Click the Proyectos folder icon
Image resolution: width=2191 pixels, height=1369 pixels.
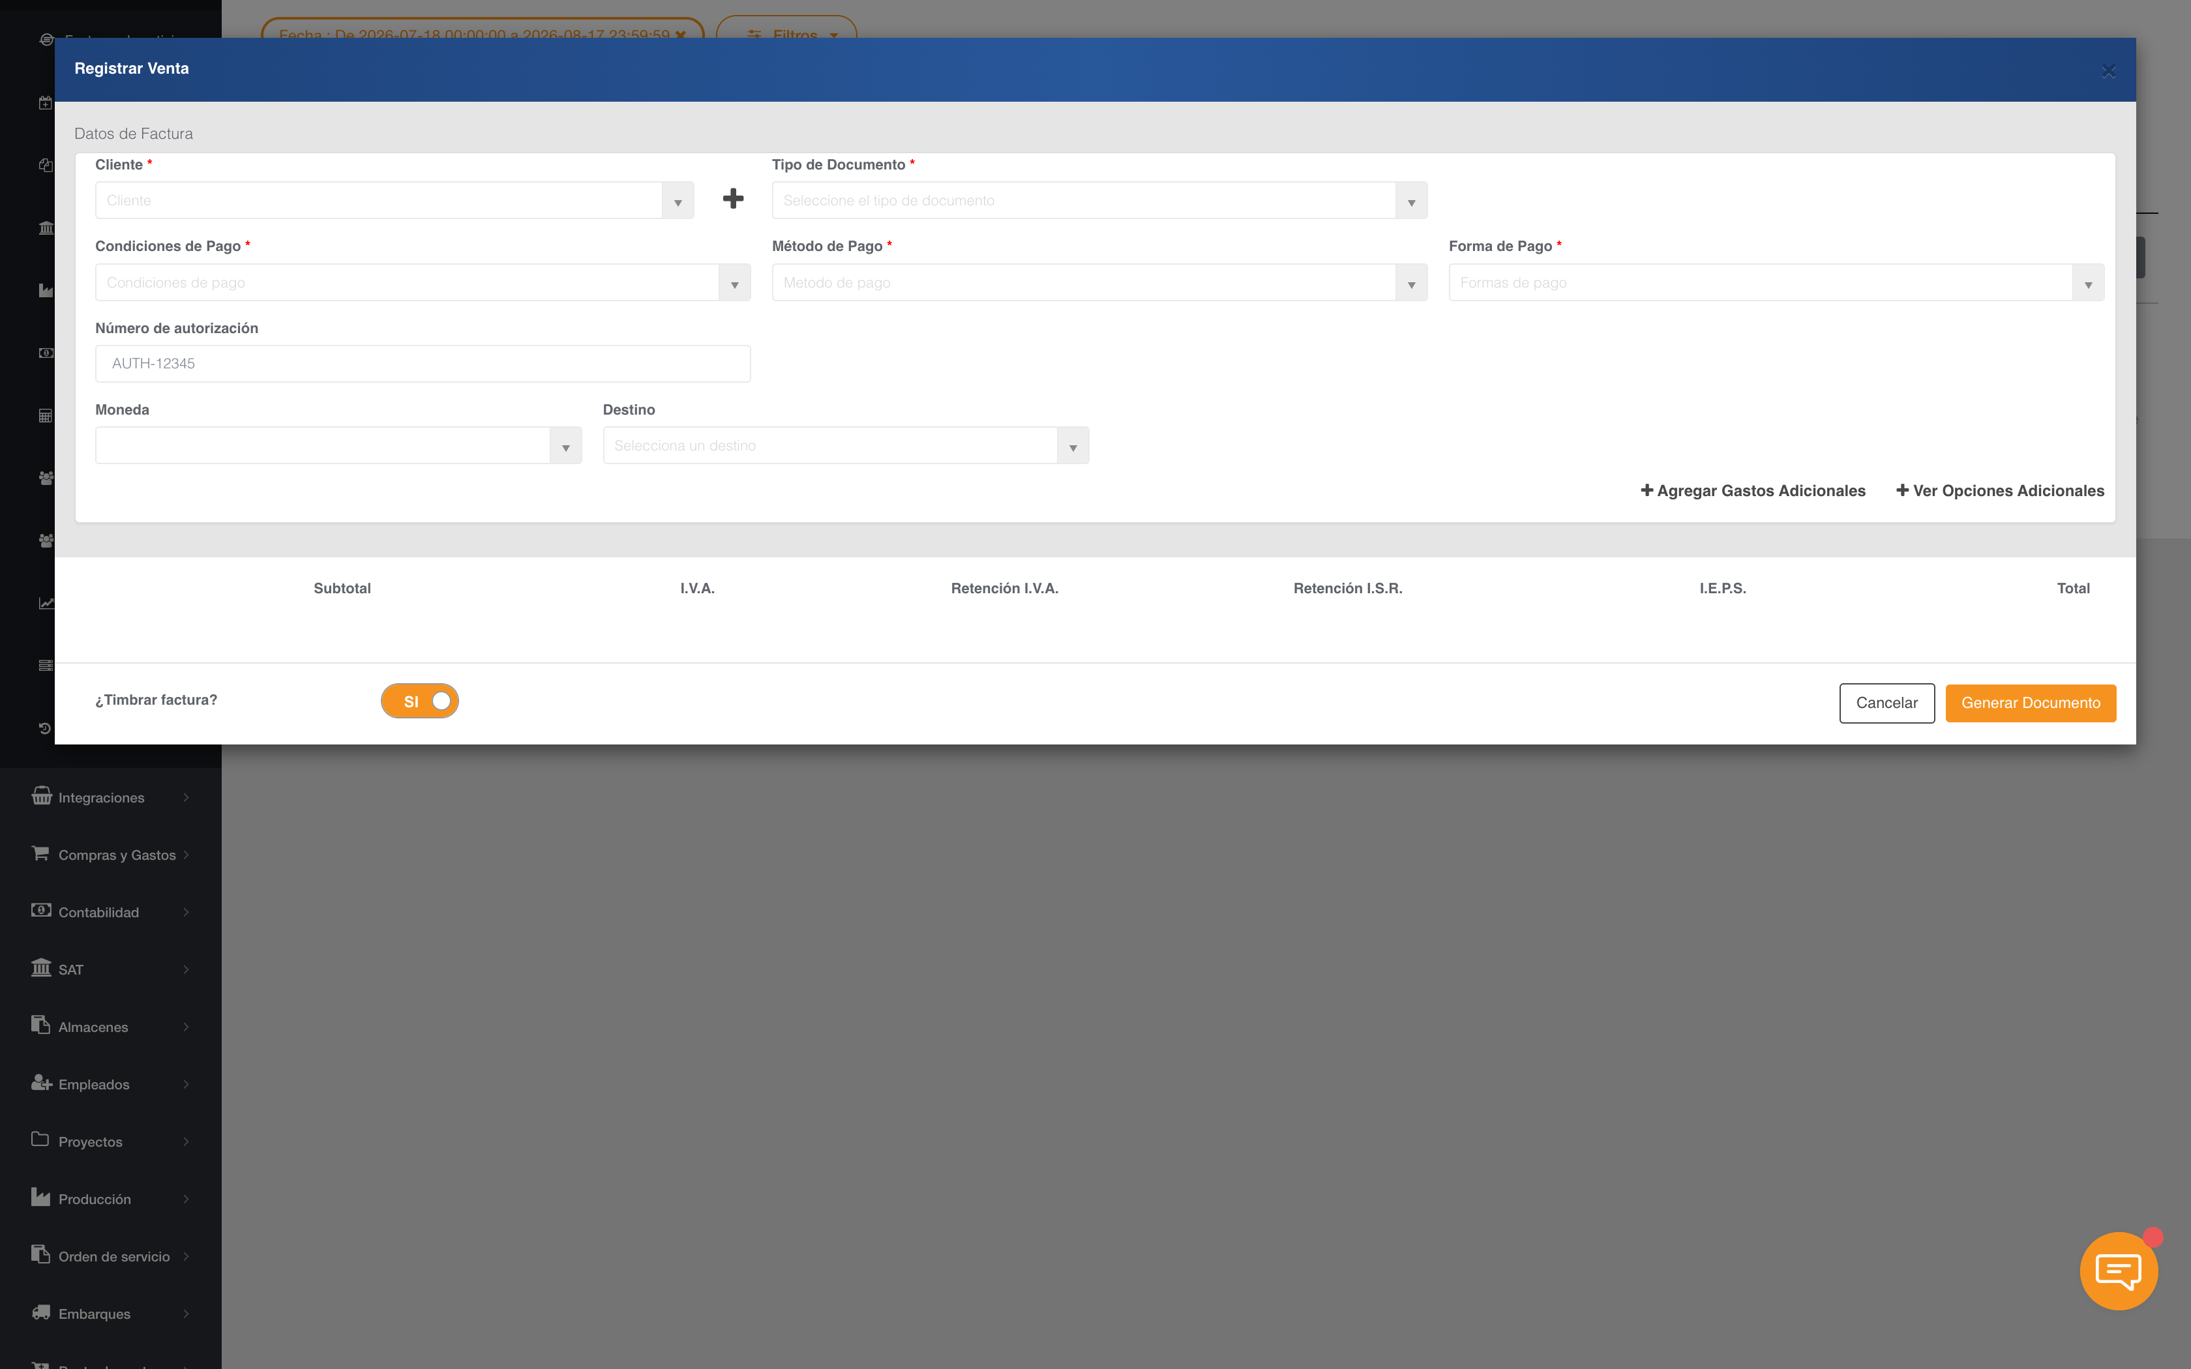point(40,1140)
